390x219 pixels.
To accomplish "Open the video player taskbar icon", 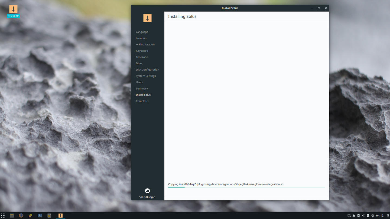I will point(40,215).
